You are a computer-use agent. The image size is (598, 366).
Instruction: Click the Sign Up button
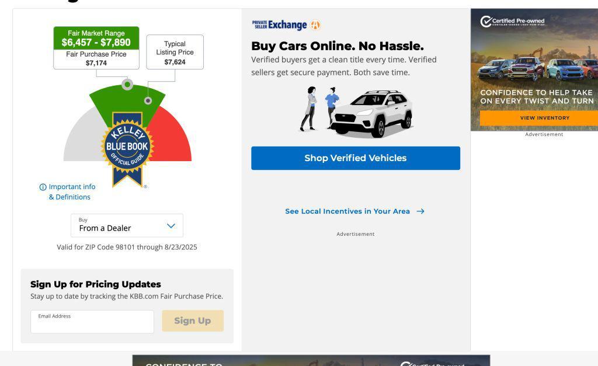pos(193,320)
